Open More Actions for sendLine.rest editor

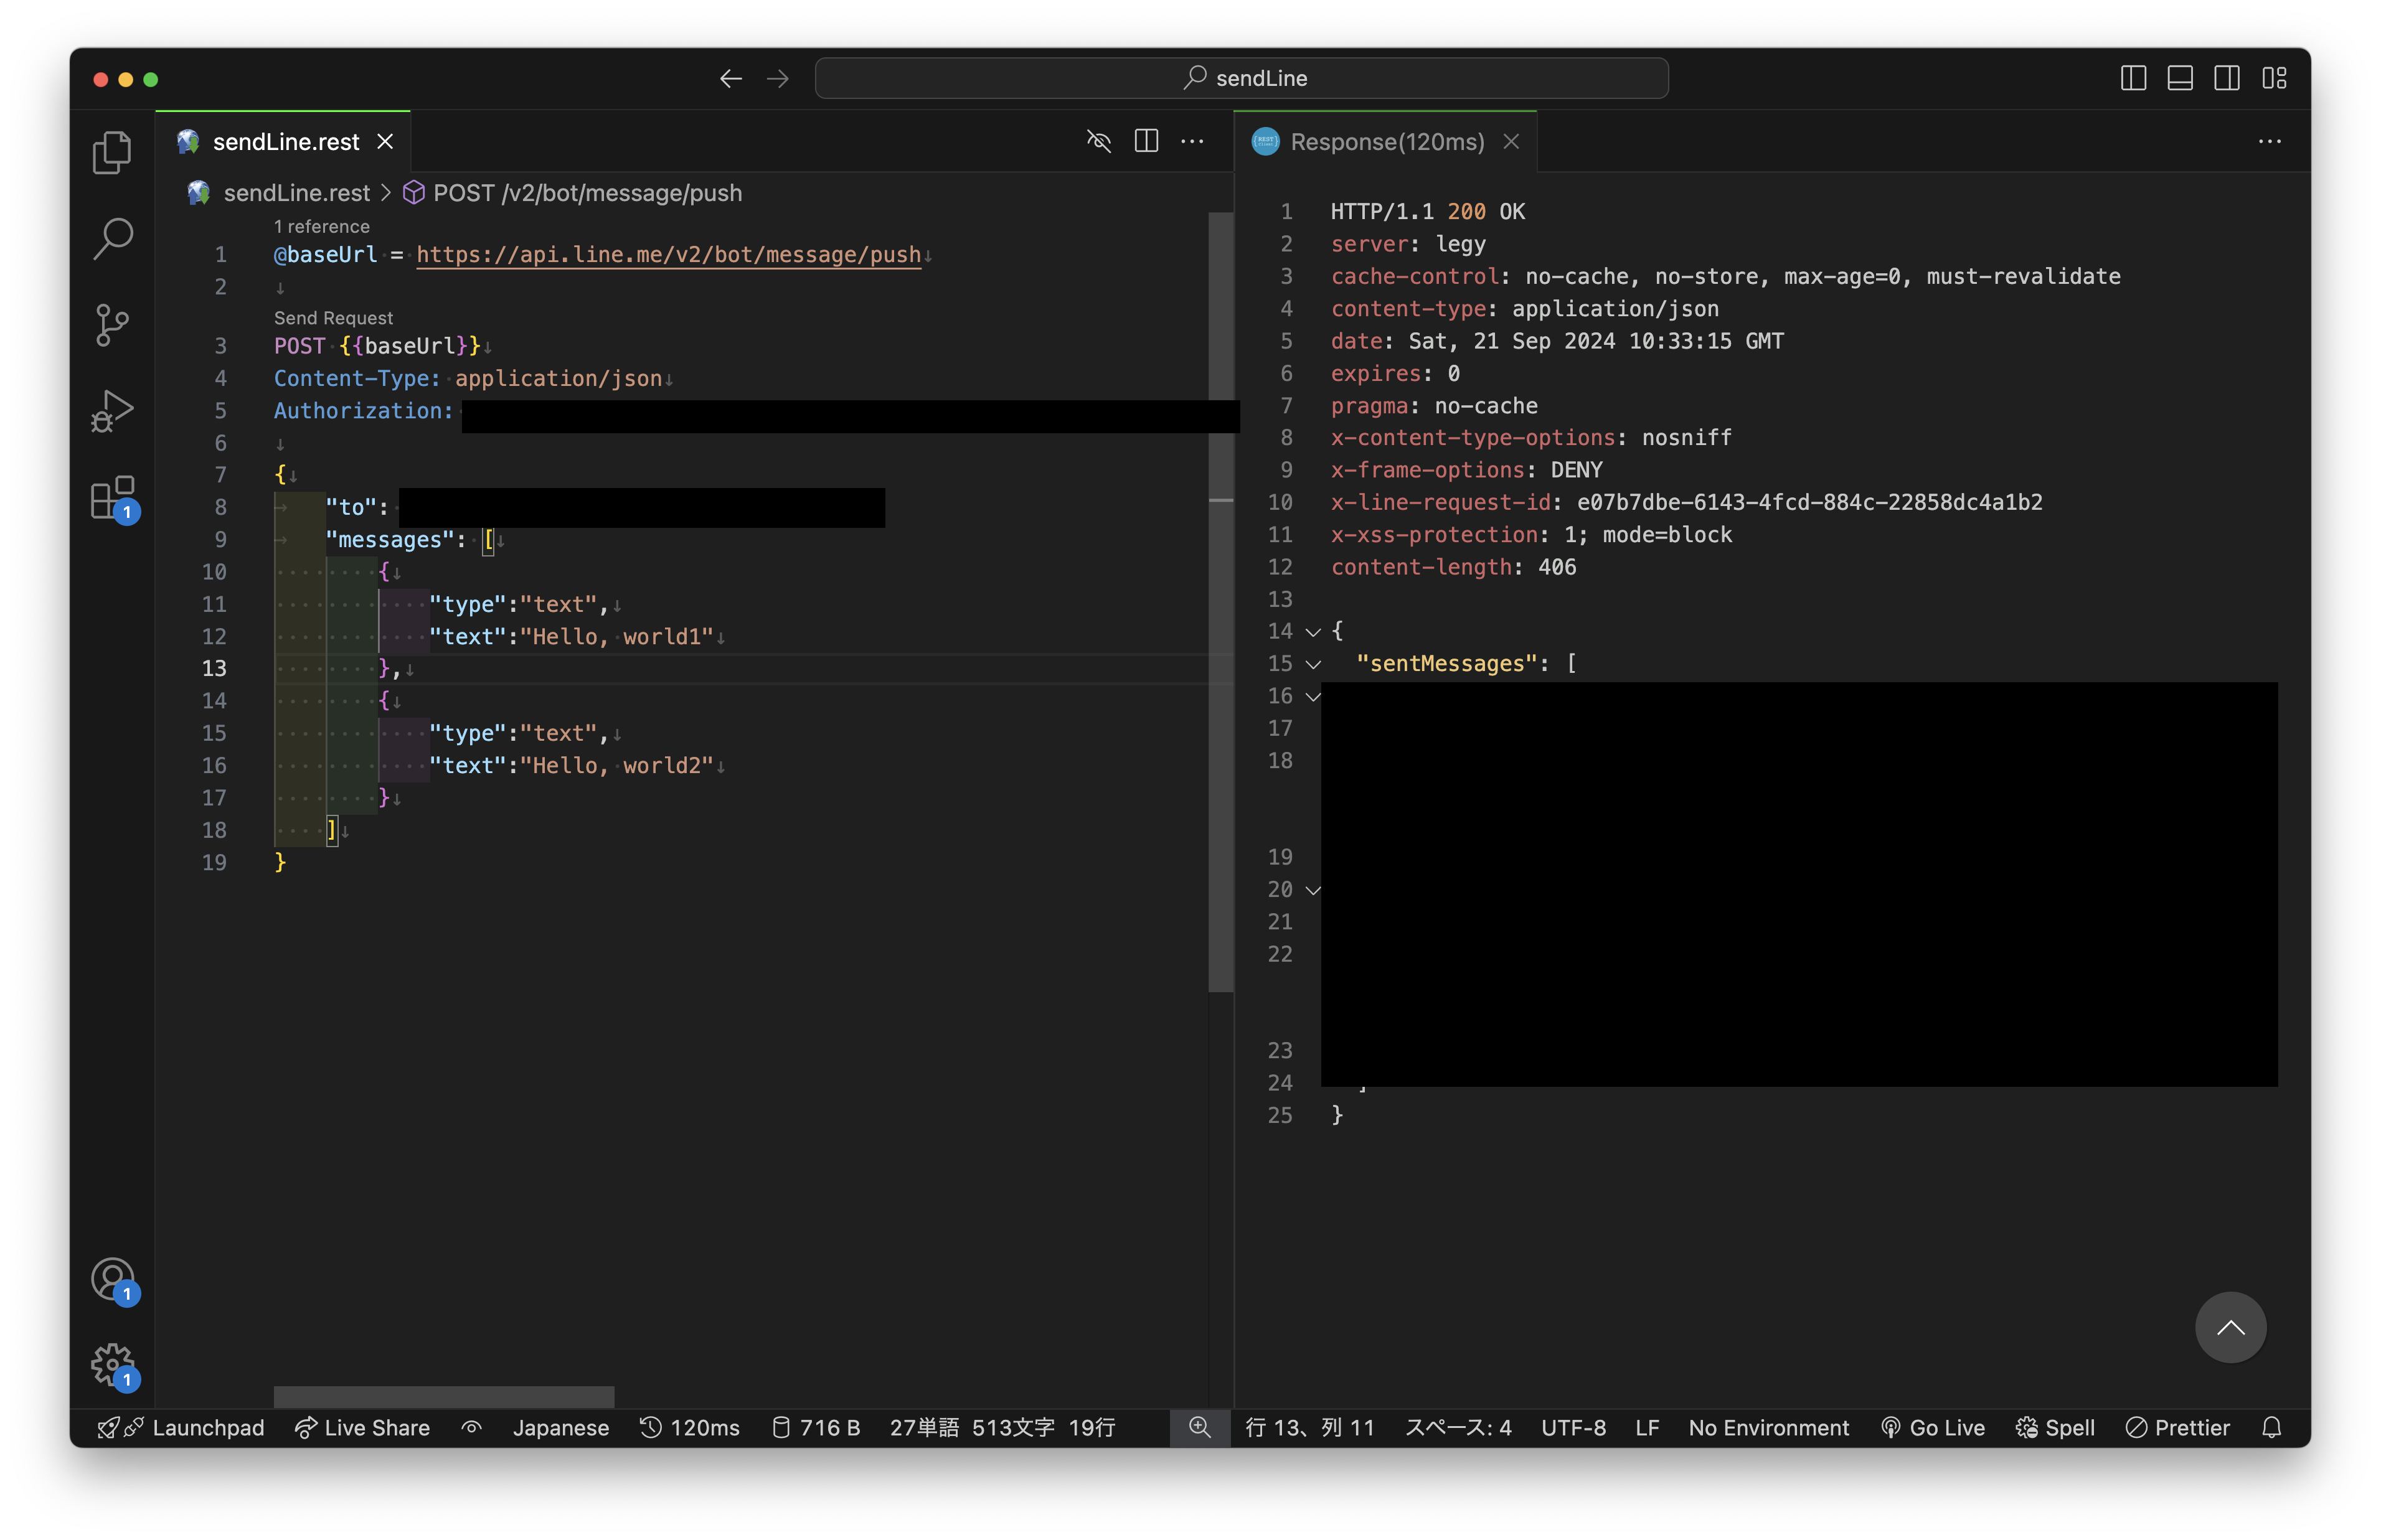coord(1192,141)
